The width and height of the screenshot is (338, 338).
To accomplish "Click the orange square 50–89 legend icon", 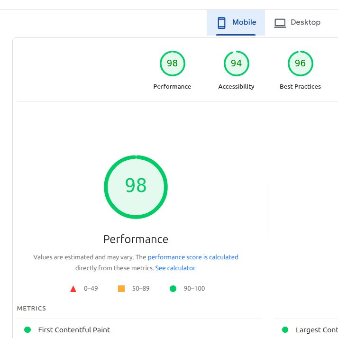I will [x=121, y=288].
